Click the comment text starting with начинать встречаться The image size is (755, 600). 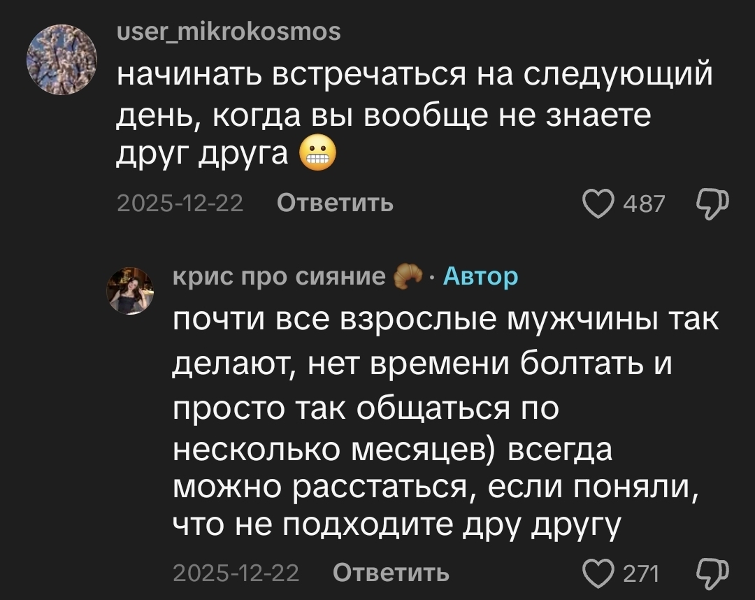(x=414, y=115)
